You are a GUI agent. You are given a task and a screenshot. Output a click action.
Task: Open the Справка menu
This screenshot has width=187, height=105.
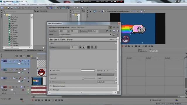click(52, 4)
